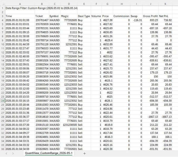178x157 pixels.
Task: Click gross profit cell 119.45
Action: coord(151,89)
